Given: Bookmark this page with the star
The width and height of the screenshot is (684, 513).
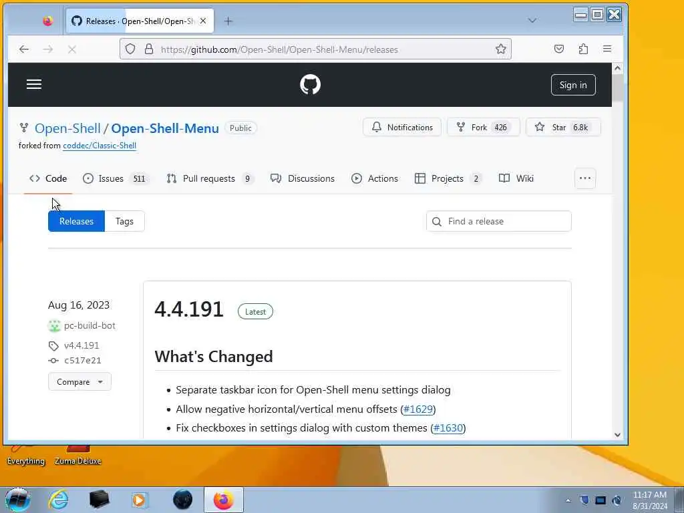Looking at the screenshot, I should click(501, 49).
